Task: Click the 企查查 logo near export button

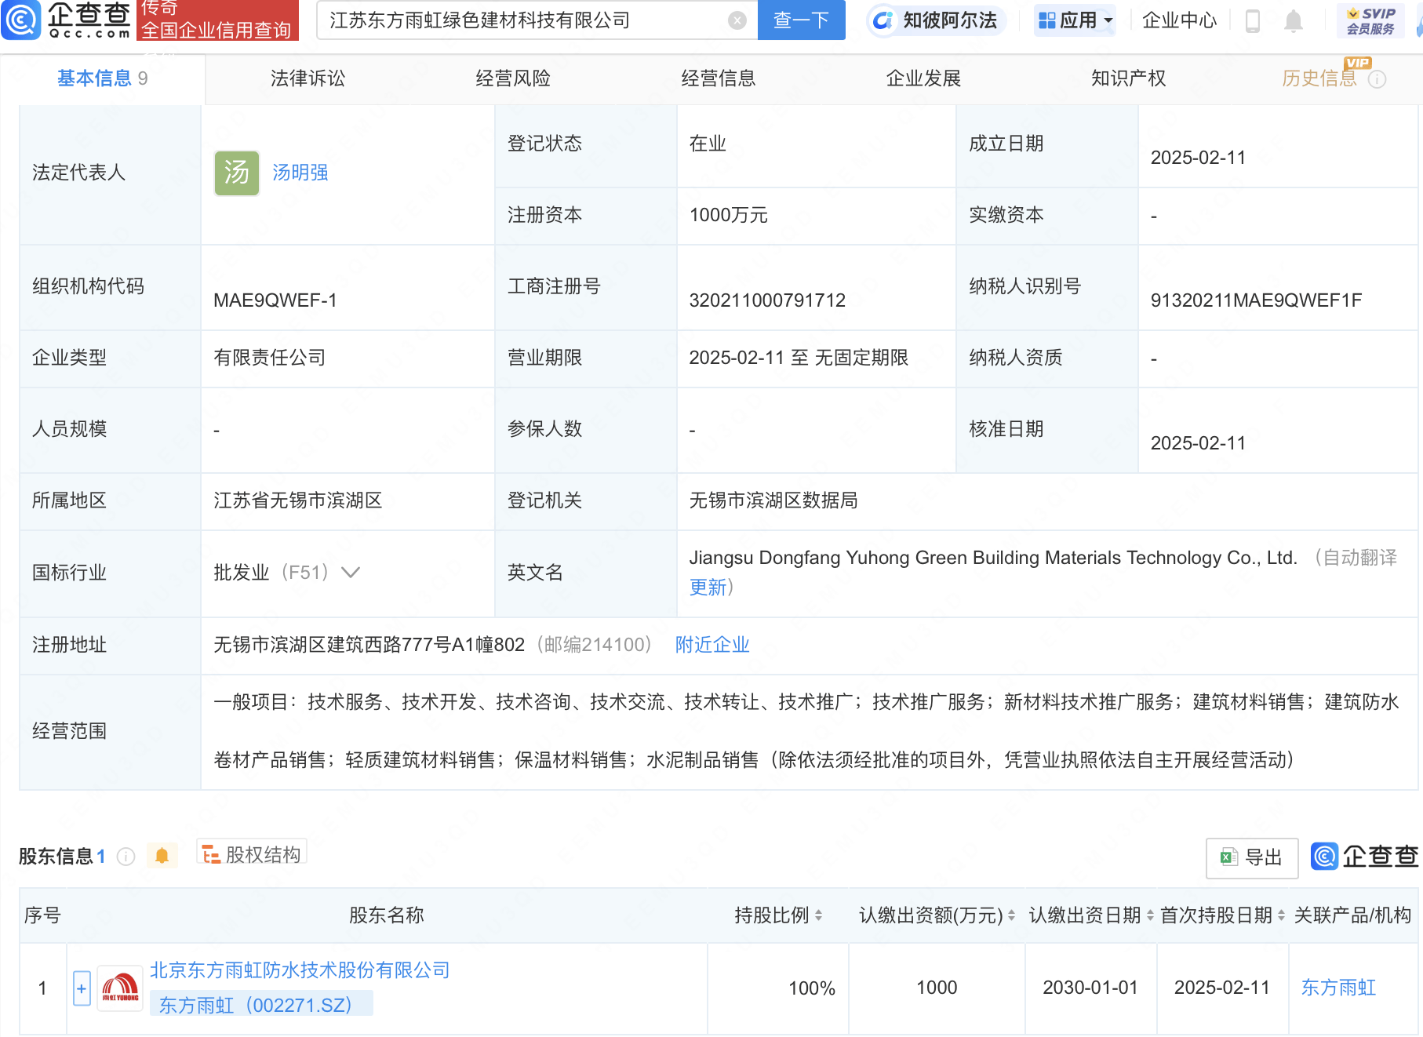Action: 1365,856
